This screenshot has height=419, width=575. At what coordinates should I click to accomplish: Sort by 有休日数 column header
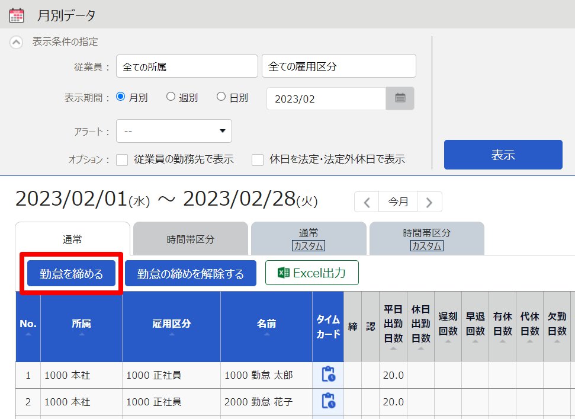point(502,327)
